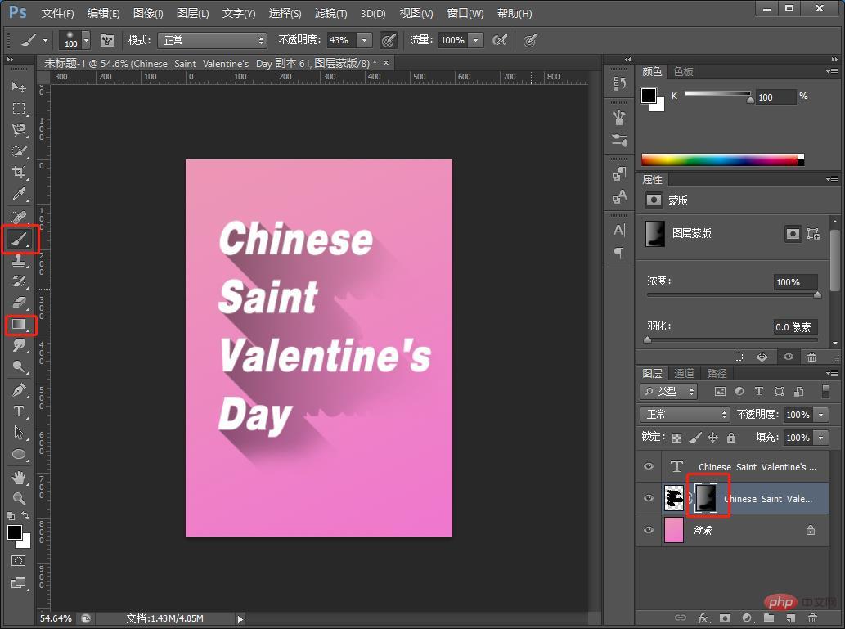Open the 滤镜(T) menu

coord(330,14)
